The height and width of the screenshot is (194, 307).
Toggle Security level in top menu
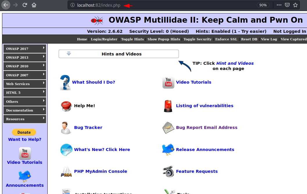(x=198, y=39)
